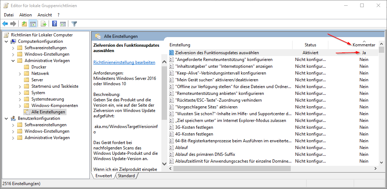Screen dimensions: 387x189
Task: Collapse the Computerkonfiguration tree node
Action: (x=6, y=41)
